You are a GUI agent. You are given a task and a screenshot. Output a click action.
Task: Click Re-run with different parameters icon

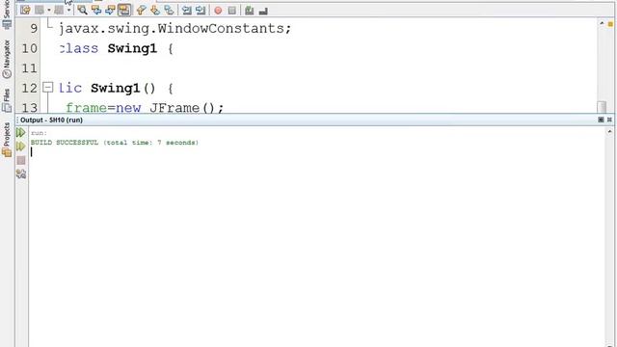tap(21, 147)
